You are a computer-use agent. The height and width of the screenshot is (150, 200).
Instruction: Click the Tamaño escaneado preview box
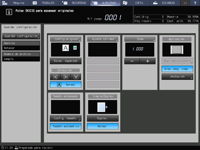65,107
